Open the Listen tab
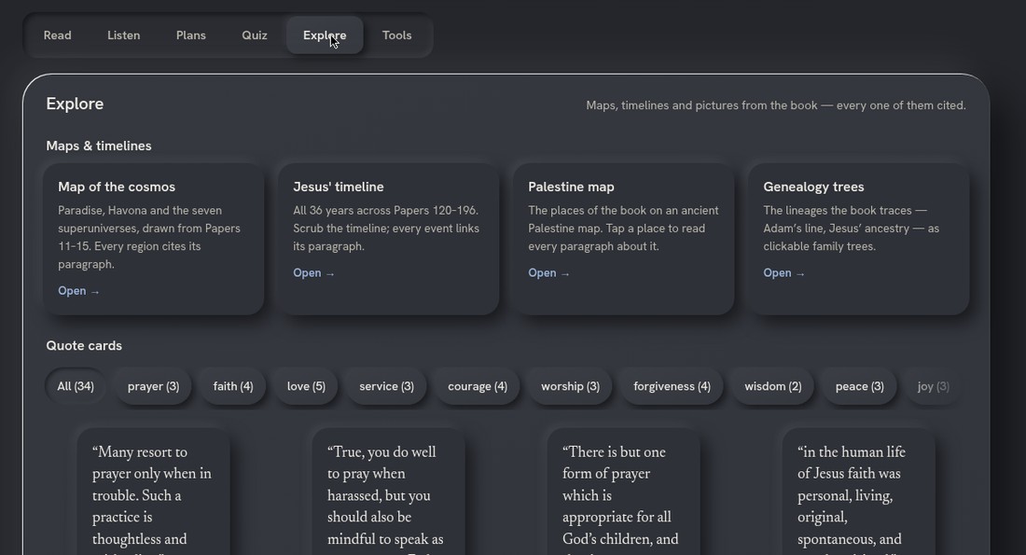Viewport: 1026px width, 555px height. 124,35
